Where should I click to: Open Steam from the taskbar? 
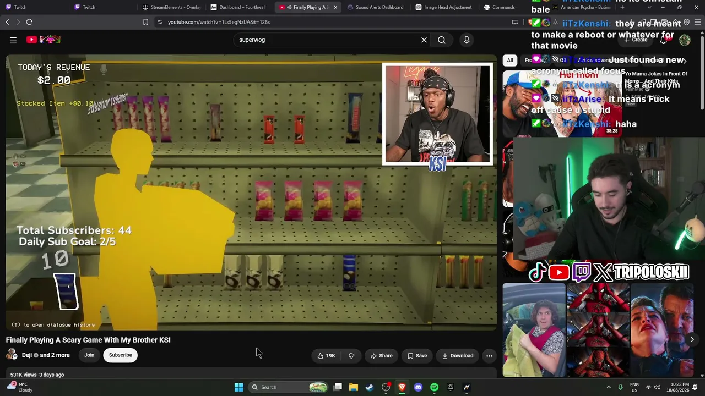click(369, 387)
